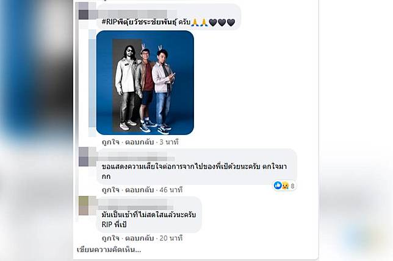The width and height of the screenshot is (393, 261).
Task: Click the 3 นาที timestamp
Action: (169, 142)
